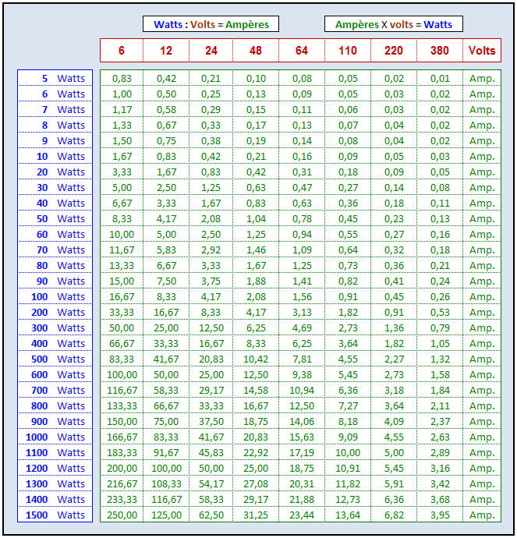This screenshot has width=517, height=538.
Task: Select the "80 Watts" row label
Action: pyautogui.click(x=55, y=266)
